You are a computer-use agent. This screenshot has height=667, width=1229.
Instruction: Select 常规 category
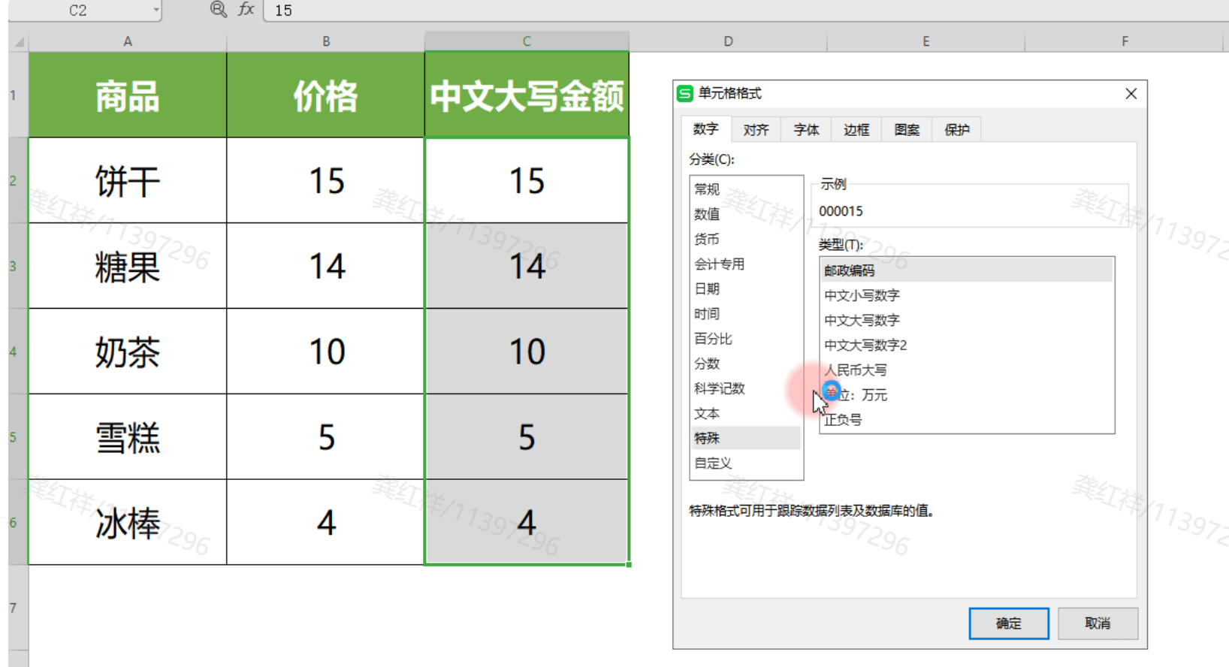pos(746,189)
